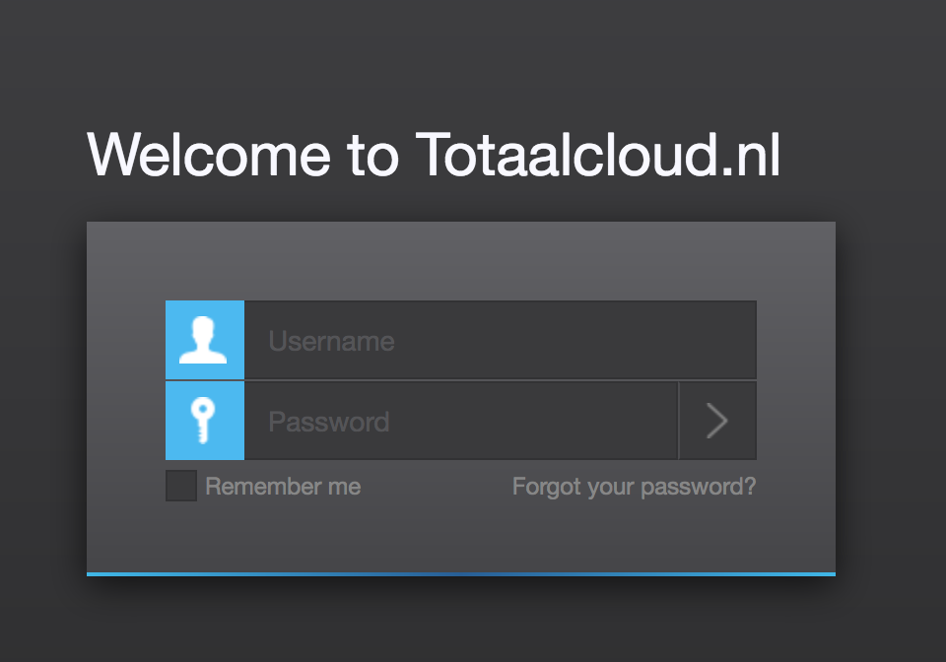Focus the Username input field
The width and height of the screenshot is (946, 662).
pyautogui.click(x=501, y=340)
